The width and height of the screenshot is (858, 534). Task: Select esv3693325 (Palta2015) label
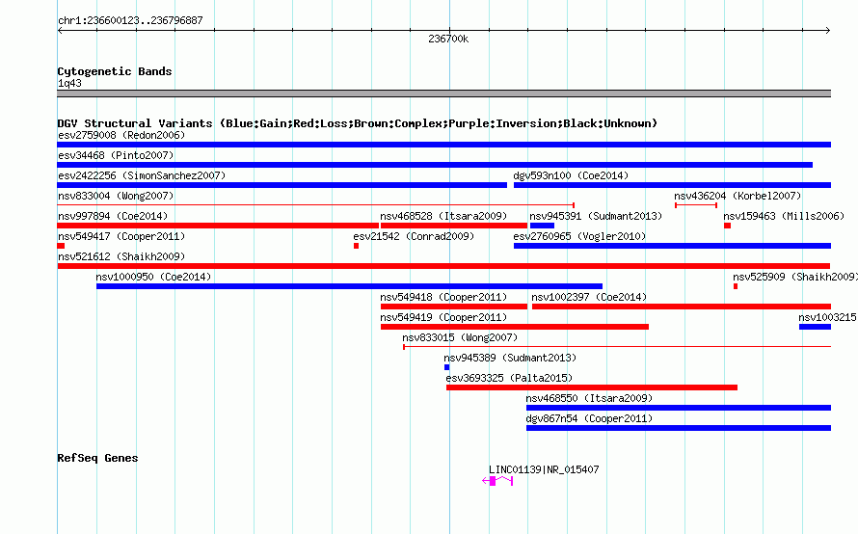509,378
